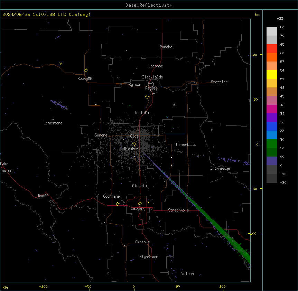298x291 pixels.
Task: Select the light blue 30-33 dBZ swatch
Action: (272, 135)
